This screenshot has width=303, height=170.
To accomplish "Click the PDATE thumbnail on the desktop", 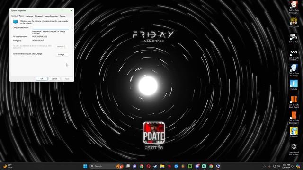I will pos(154,133).
